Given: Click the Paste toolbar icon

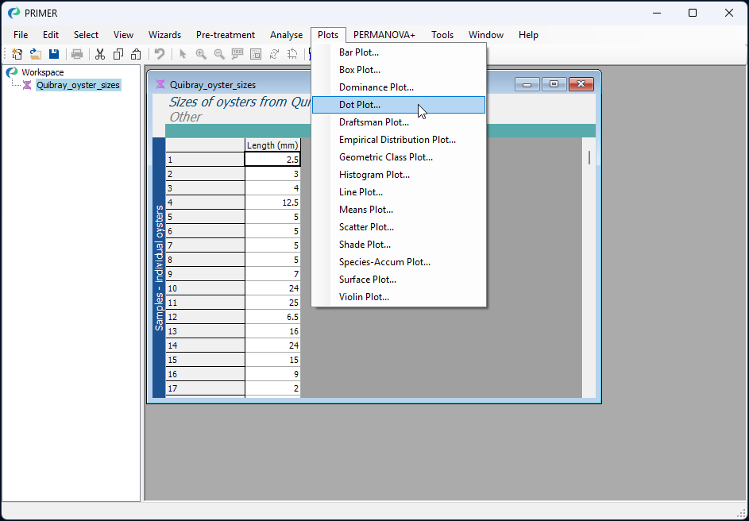Looking at the screenshot, I should (136, 54).
